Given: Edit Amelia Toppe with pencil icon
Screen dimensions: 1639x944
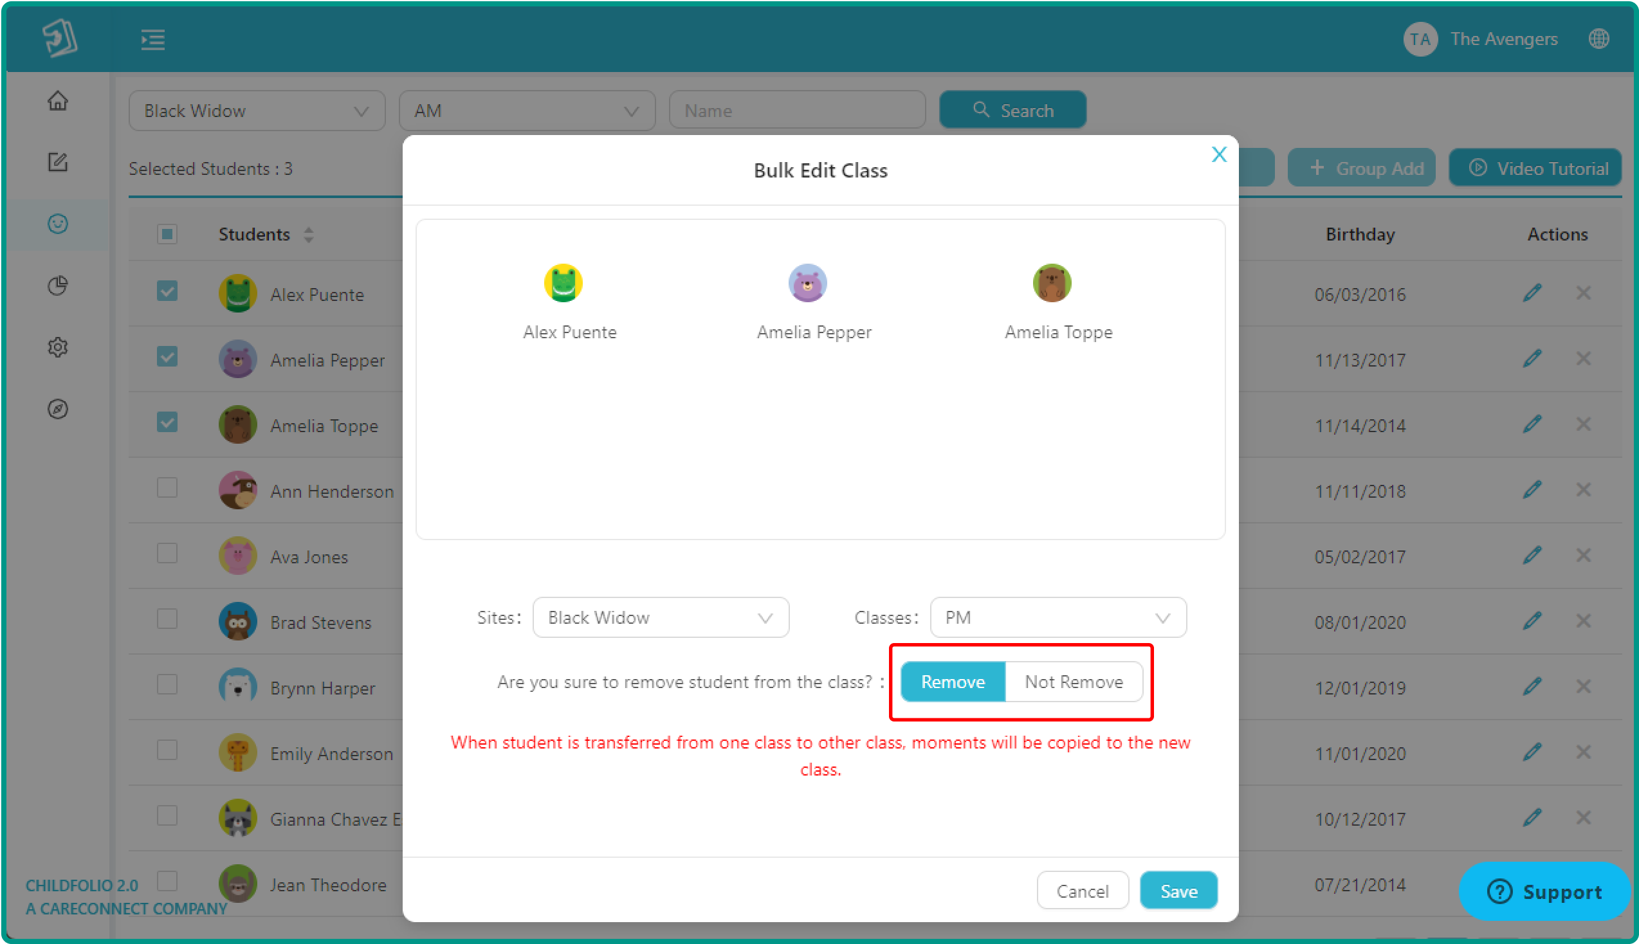Looking at the screenshot, I should (x=1532, y=424).
